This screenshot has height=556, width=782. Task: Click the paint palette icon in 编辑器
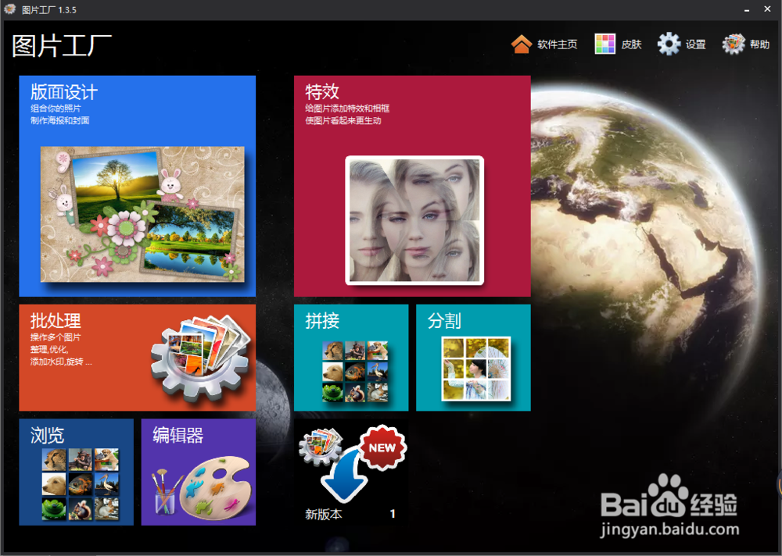216,487
